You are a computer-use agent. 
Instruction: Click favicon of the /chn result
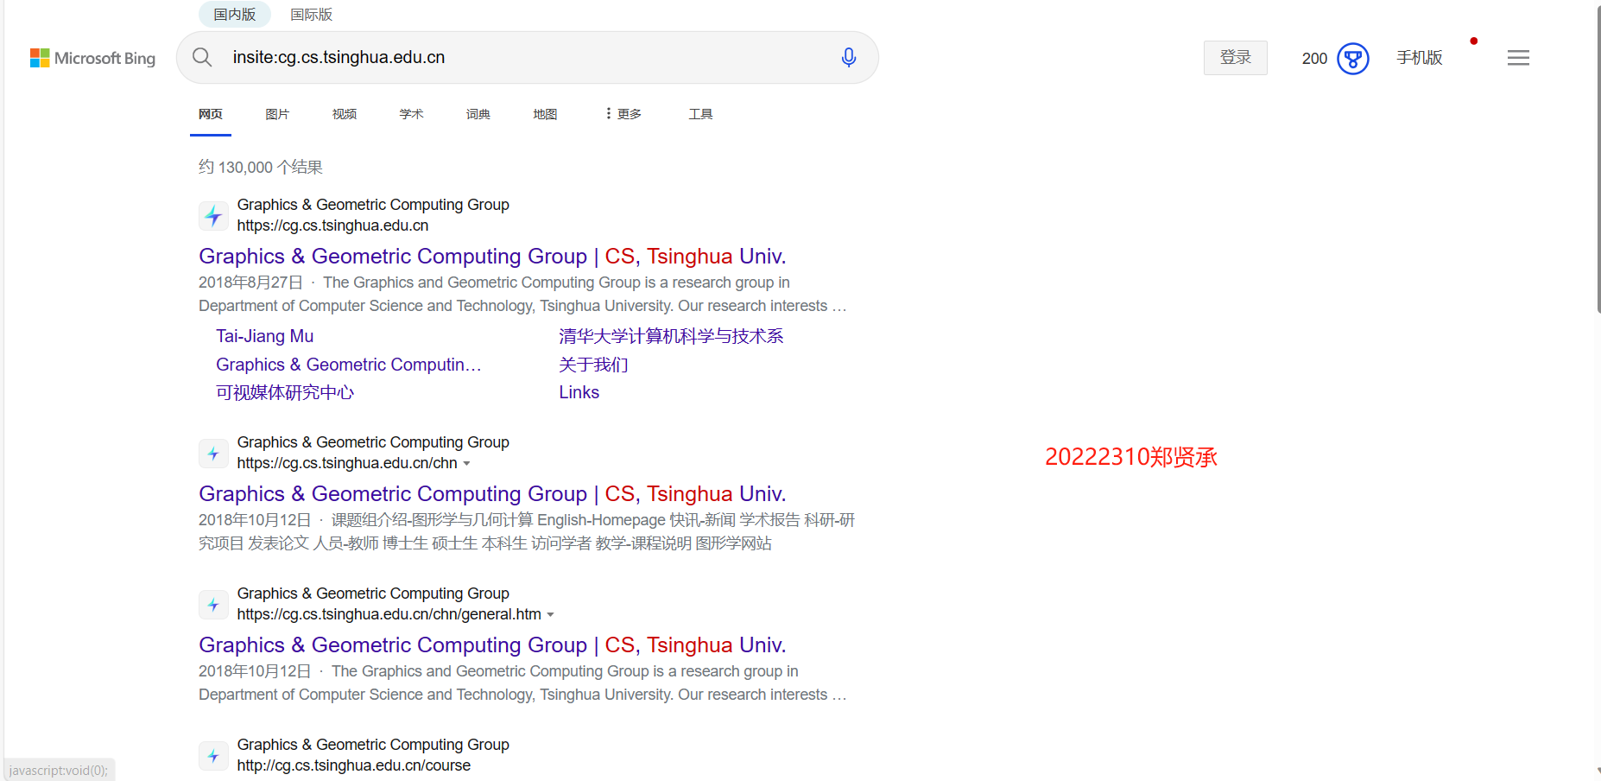click(213, 453)
